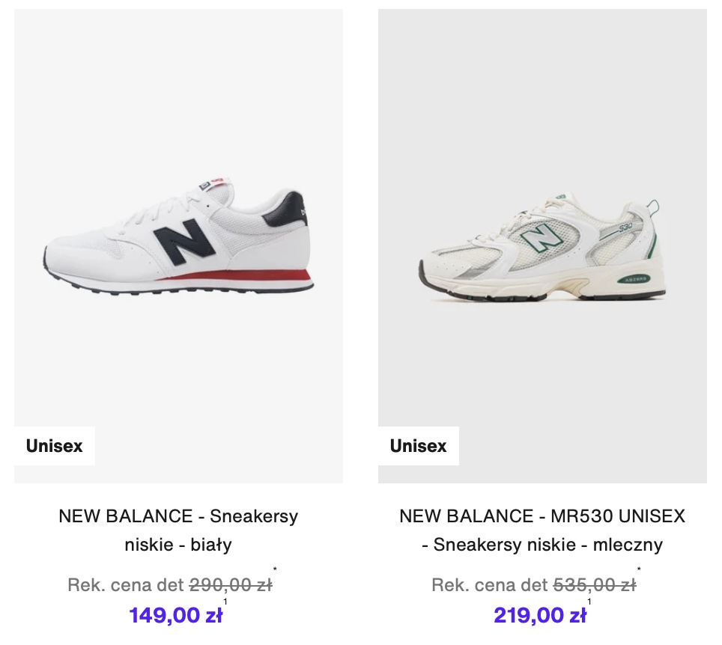Click "Sneakersy niskie - mleczny" title line

pyautogui.click(x=542, y=545)
